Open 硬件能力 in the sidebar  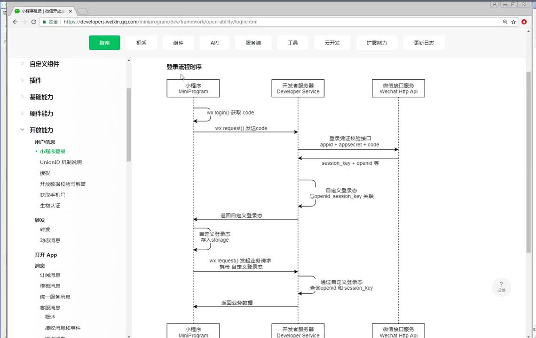41,113
